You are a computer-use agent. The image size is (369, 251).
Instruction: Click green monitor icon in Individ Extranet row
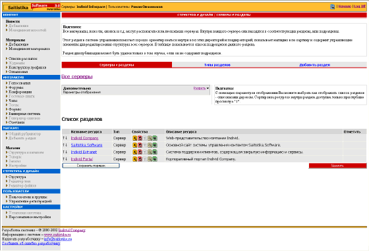(x=155, y=152)
